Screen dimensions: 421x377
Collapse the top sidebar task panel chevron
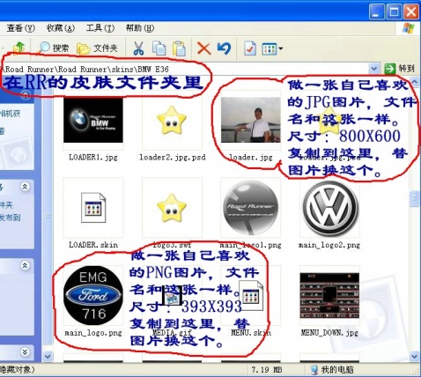click(26, 94)
